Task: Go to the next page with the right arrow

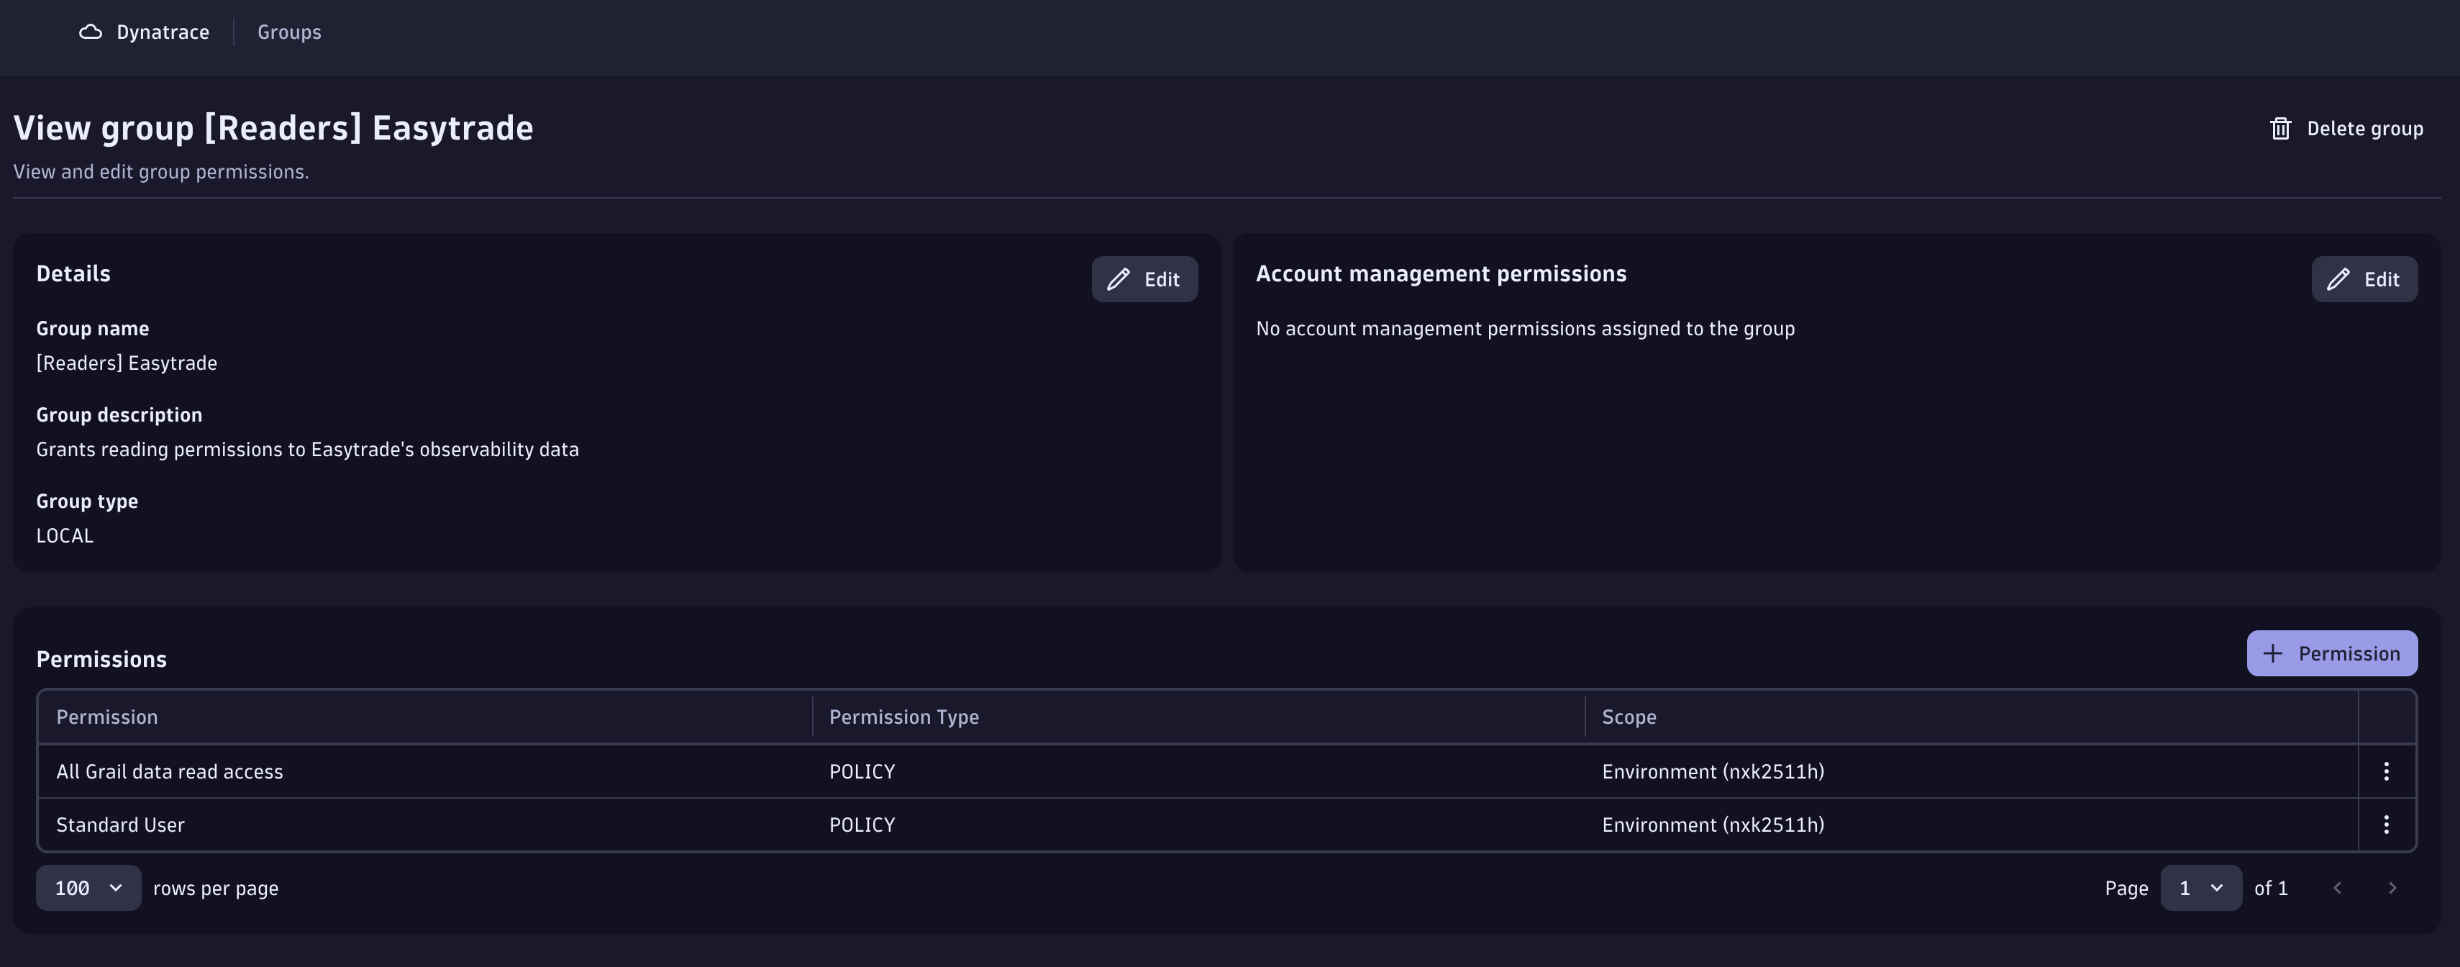Action: [2391, 888]
